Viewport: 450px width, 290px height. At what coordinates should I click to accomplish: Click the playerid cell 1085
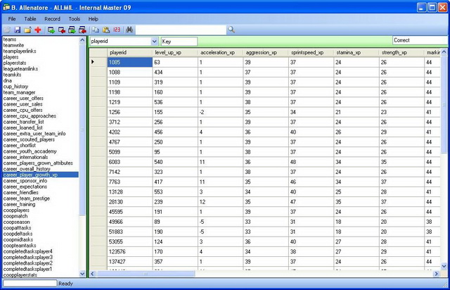click(x=129, y=63)
